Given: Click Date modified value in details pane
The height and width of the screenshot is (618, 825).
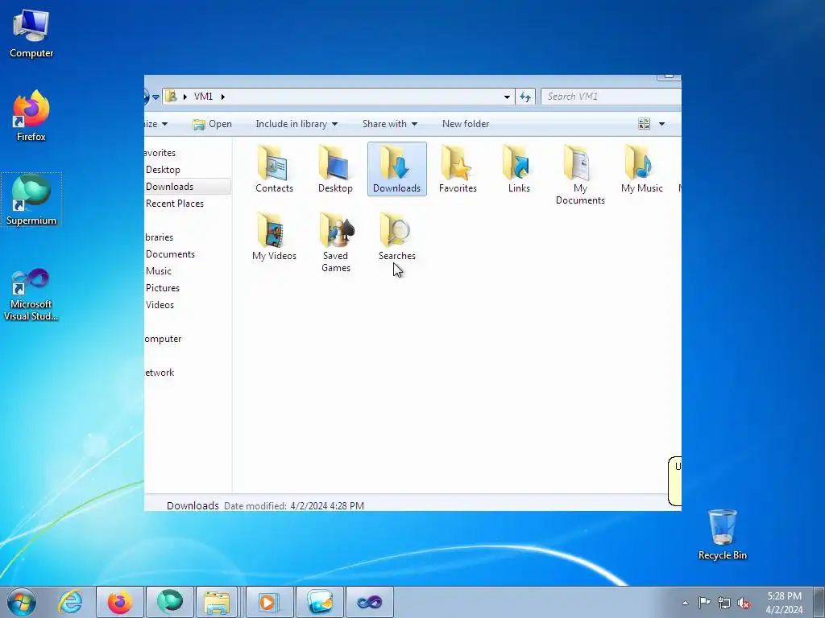Looking at the screenshot, I should point(327,506).
